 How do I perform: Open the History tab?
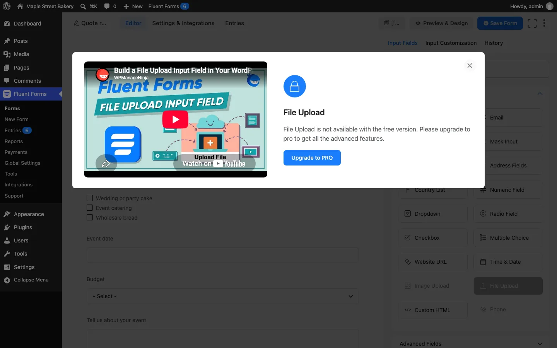494,43
